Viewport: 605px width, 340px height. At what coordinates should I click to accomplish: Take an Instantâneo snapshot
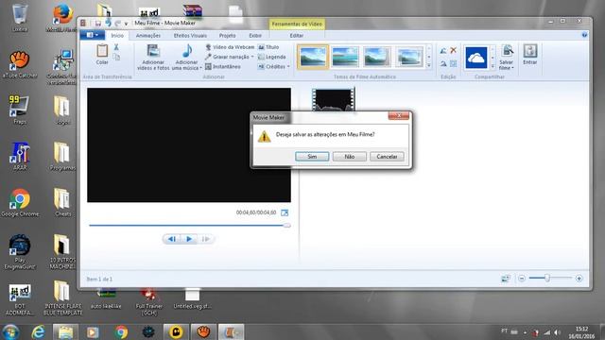pyautogui.click(x=223, y=67)
